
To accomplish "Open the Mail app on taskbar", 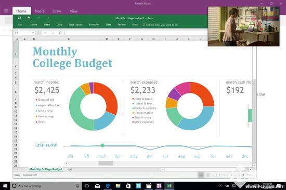I will (98, 186).
